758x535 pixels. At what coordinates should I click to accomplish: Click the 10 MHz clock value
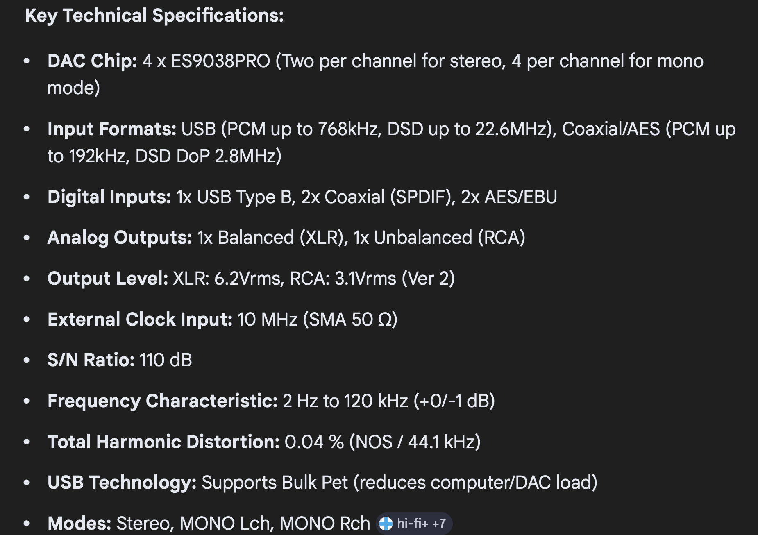(x=267, y=320)
